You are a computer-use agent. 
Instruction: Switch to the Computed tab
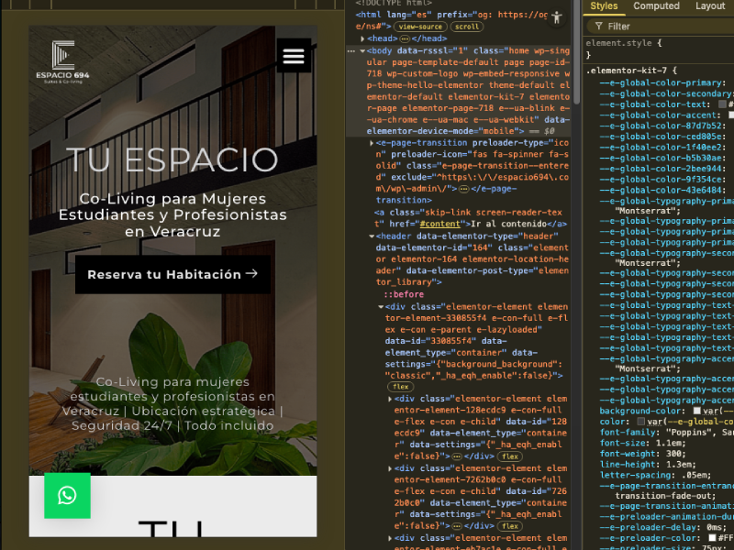(x=656, y=6)
